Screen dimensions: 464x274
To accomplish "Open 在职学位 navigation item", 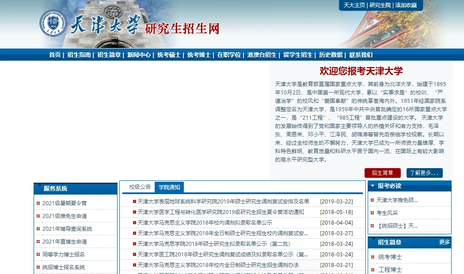I will 229,55.
